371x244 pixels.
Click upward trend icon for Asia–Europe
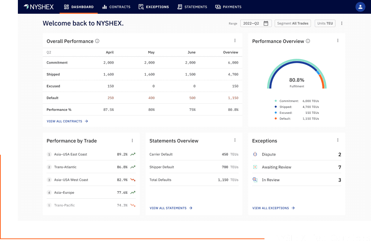click(x=133, y=193)
